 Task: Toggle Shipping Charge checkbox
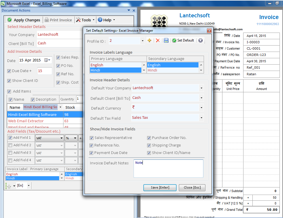pos(149,145)
